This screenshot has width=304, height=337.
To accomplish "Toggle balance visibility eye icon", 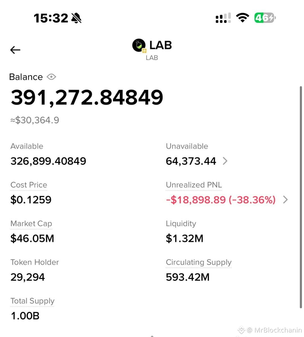I will (x=51, y=77).
